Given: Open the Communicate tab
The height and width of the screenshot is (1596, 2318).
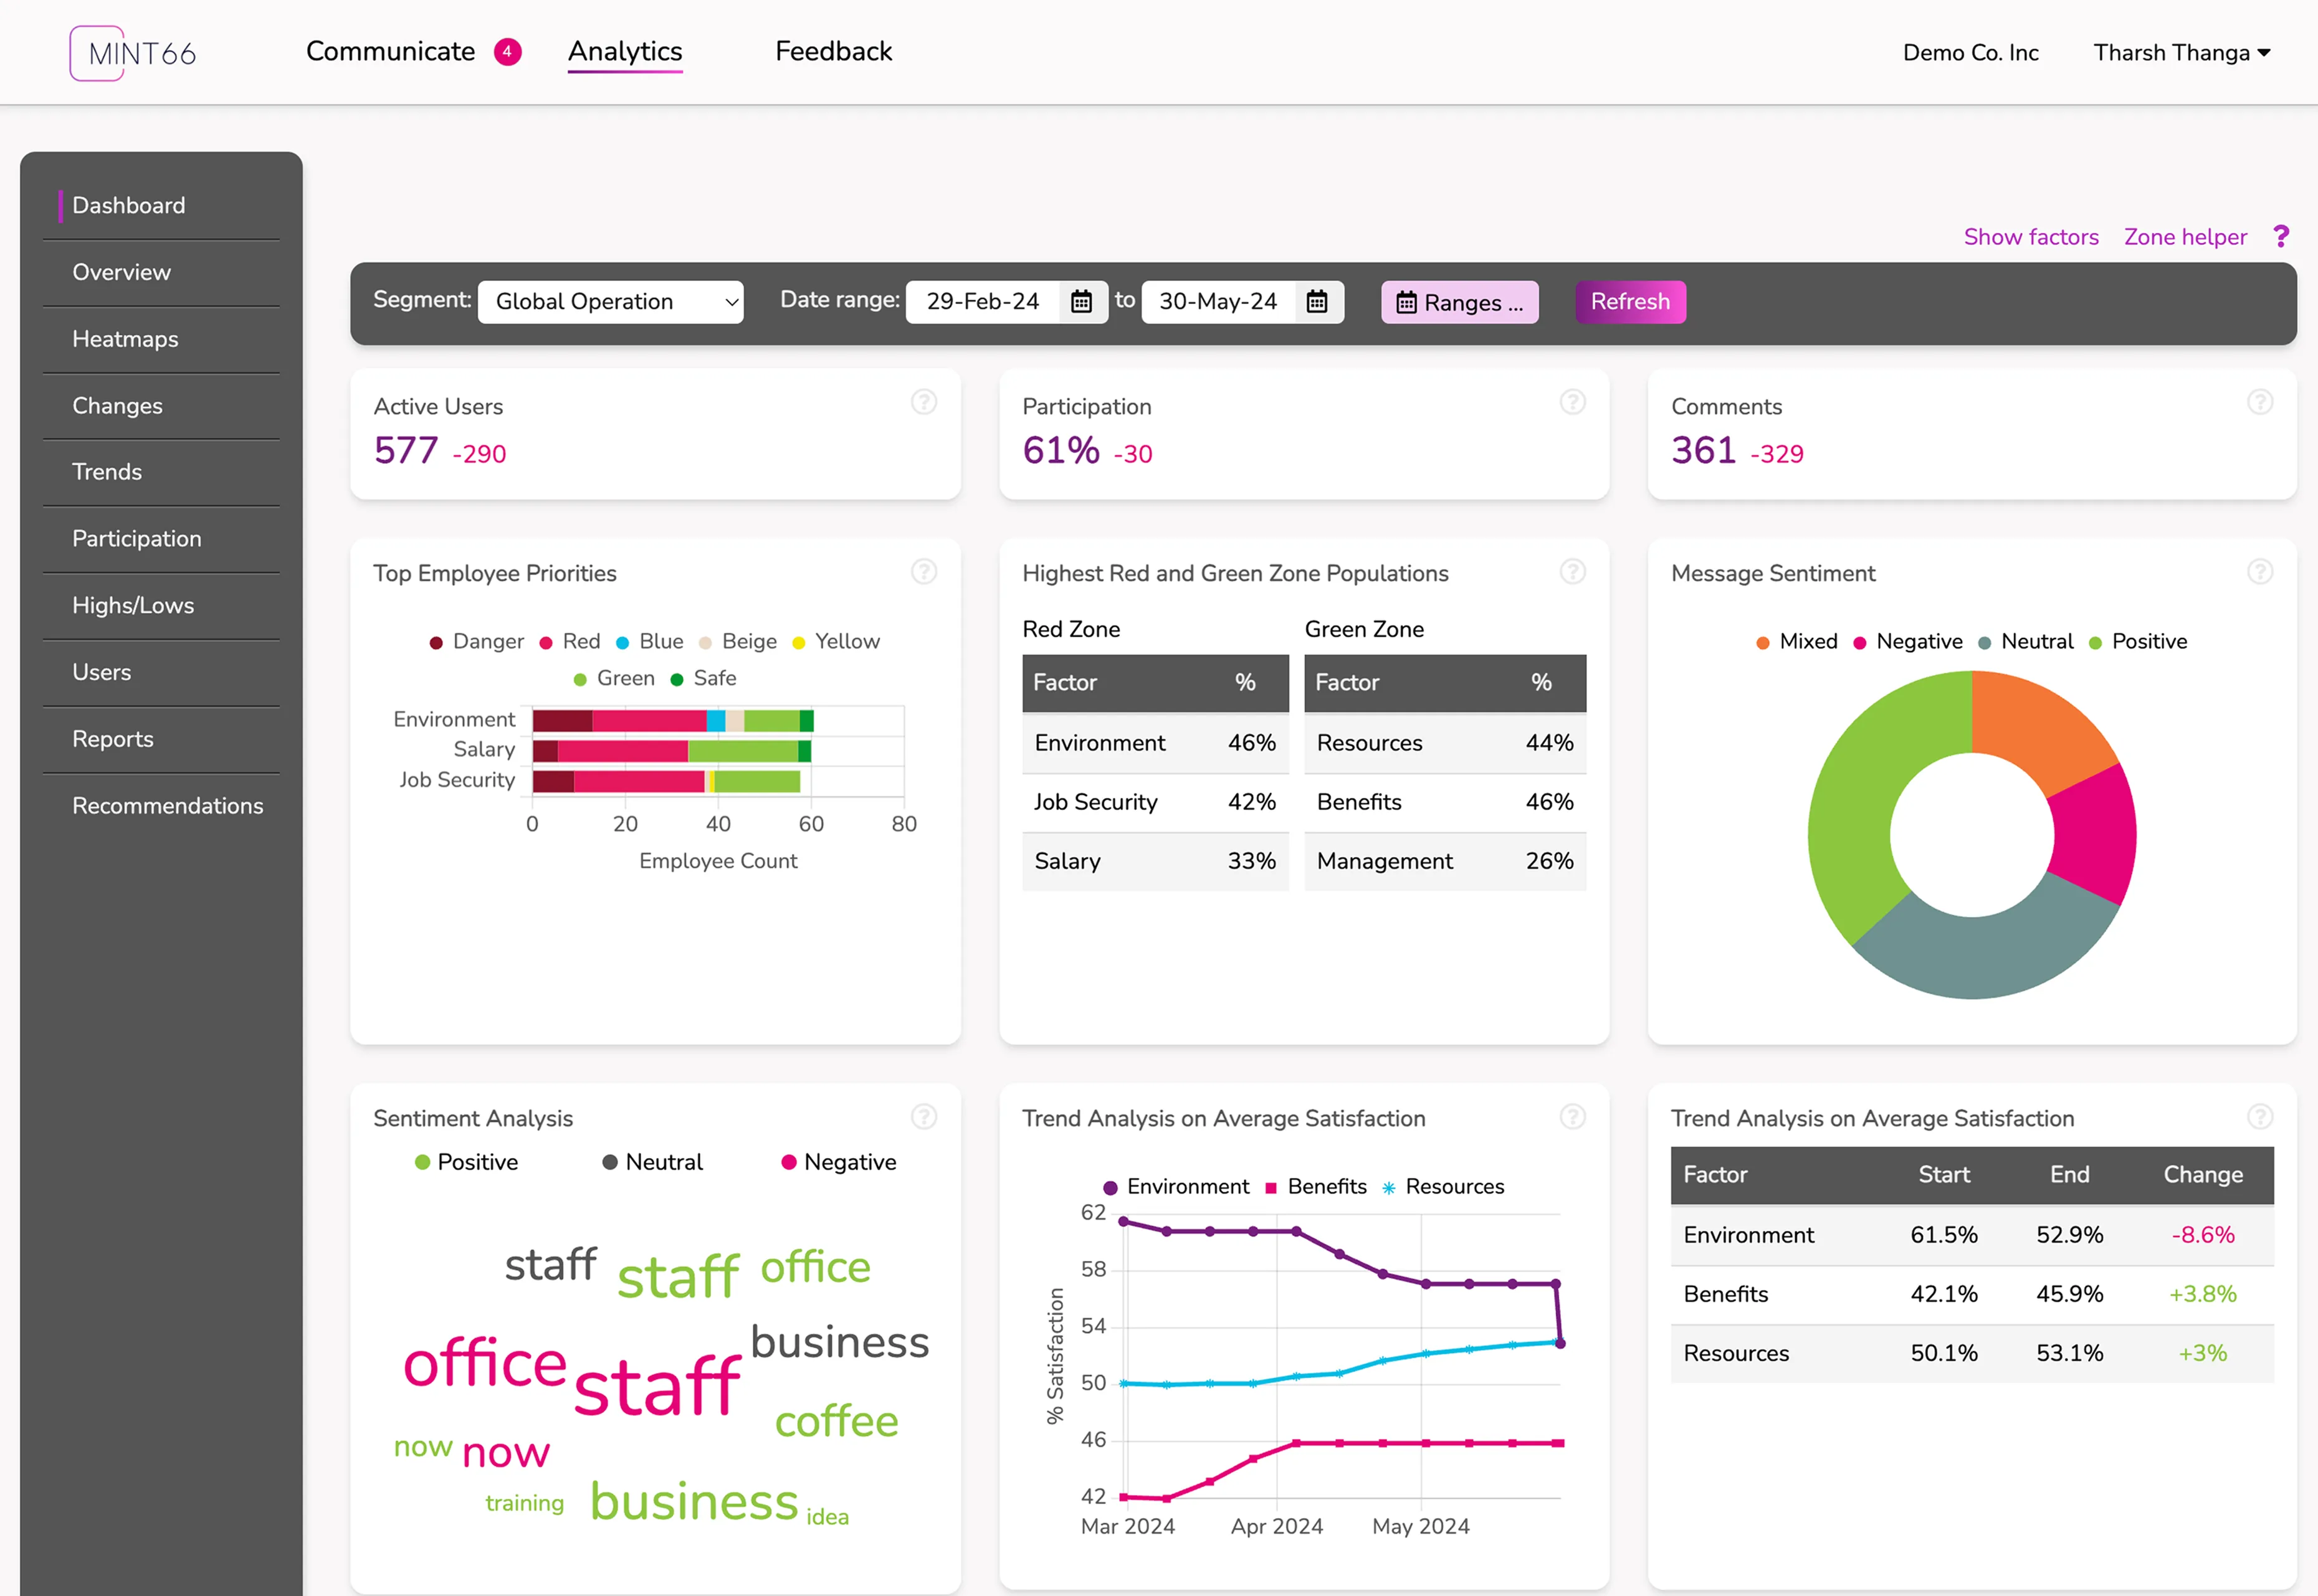Looking at the screenshot, I should 390,52.
